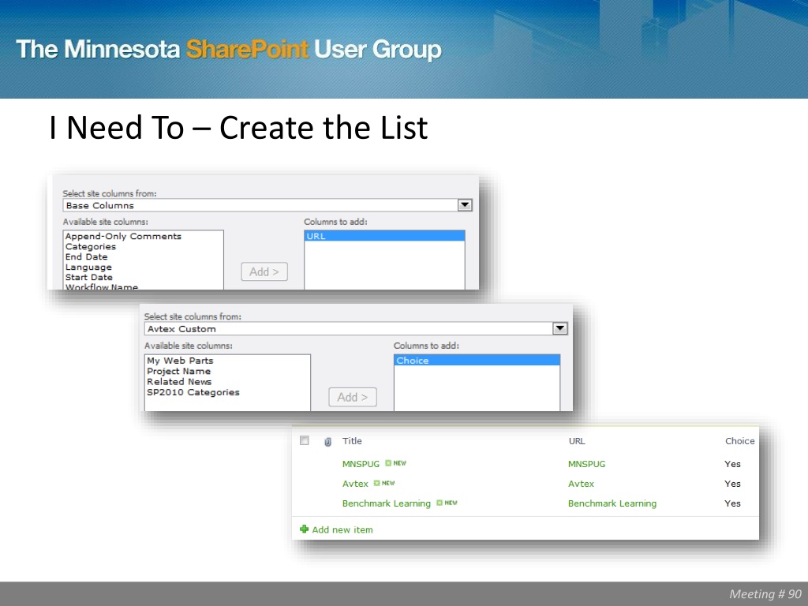The height and width of the screenshot is (606, 808).
Task: Select End Date in available site columns
Action: pyautogui.click(x=87, y=256)
